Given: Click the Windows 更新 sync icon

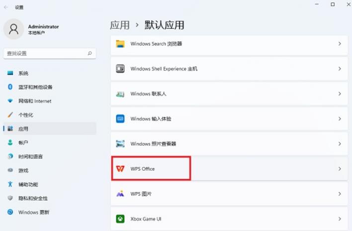Looking at the screenshot, I should coord(10,212).
